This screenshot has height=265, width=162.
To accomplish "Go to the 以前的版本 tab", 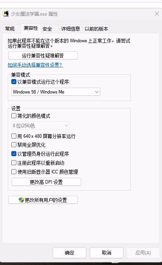I will click(96, 29).
